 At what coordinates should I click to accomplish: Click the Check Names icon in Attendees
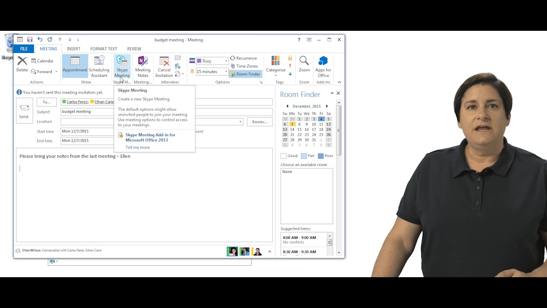click(x=178, y=66)
